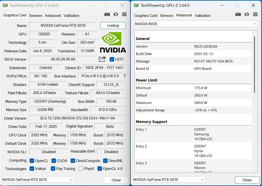Open the GPU selector dropdown in left window

tap(38, 179)
